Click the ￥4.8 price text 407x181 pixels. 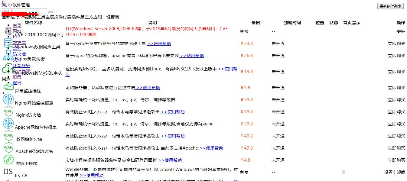tap(245, 160)
